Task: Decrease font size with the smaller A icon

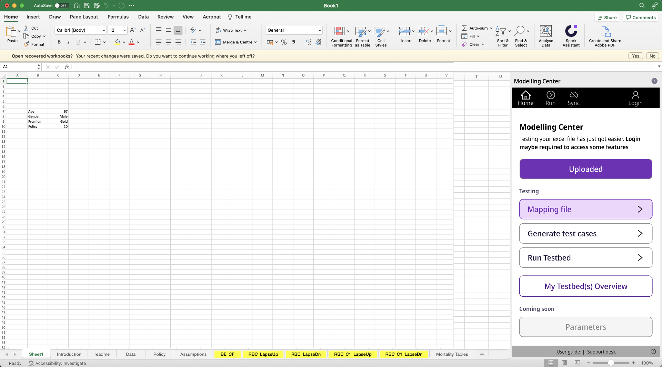Action: pos(142,30)
